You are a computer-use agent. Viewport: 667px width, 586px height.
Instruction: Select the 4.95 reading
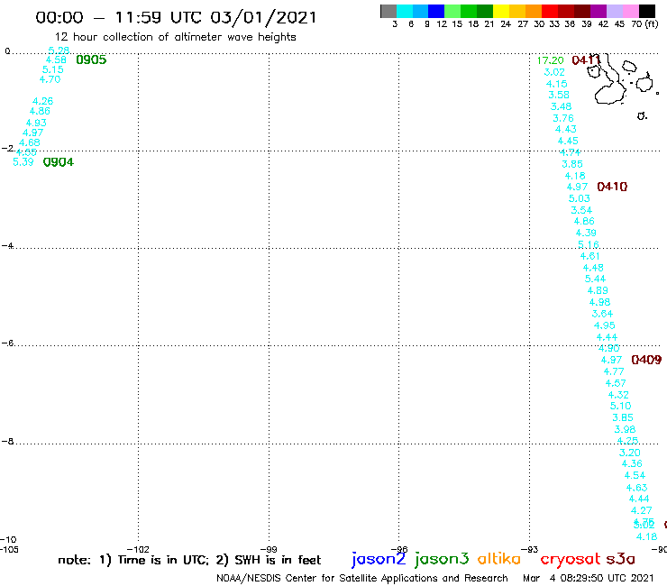[605, 325]
